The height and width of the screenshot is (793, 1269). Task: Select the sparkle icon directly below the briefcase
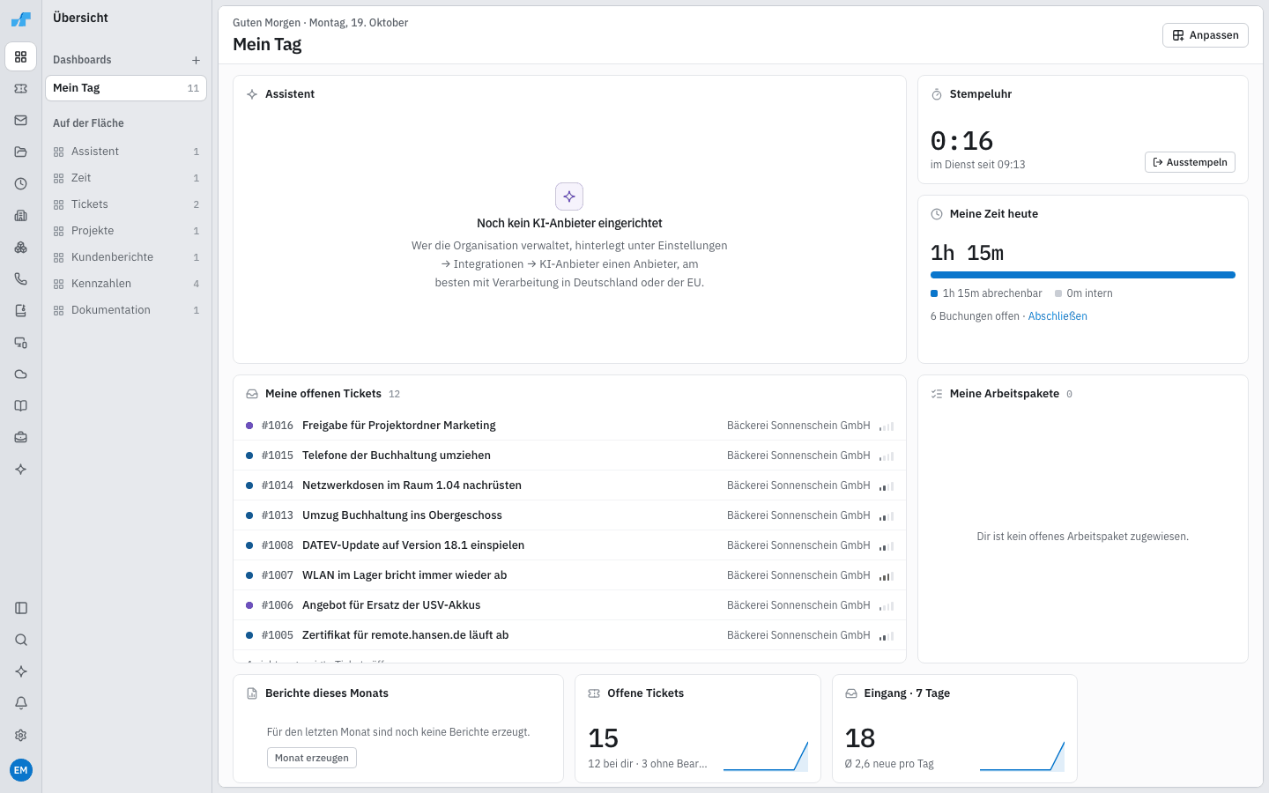[21, 470]
